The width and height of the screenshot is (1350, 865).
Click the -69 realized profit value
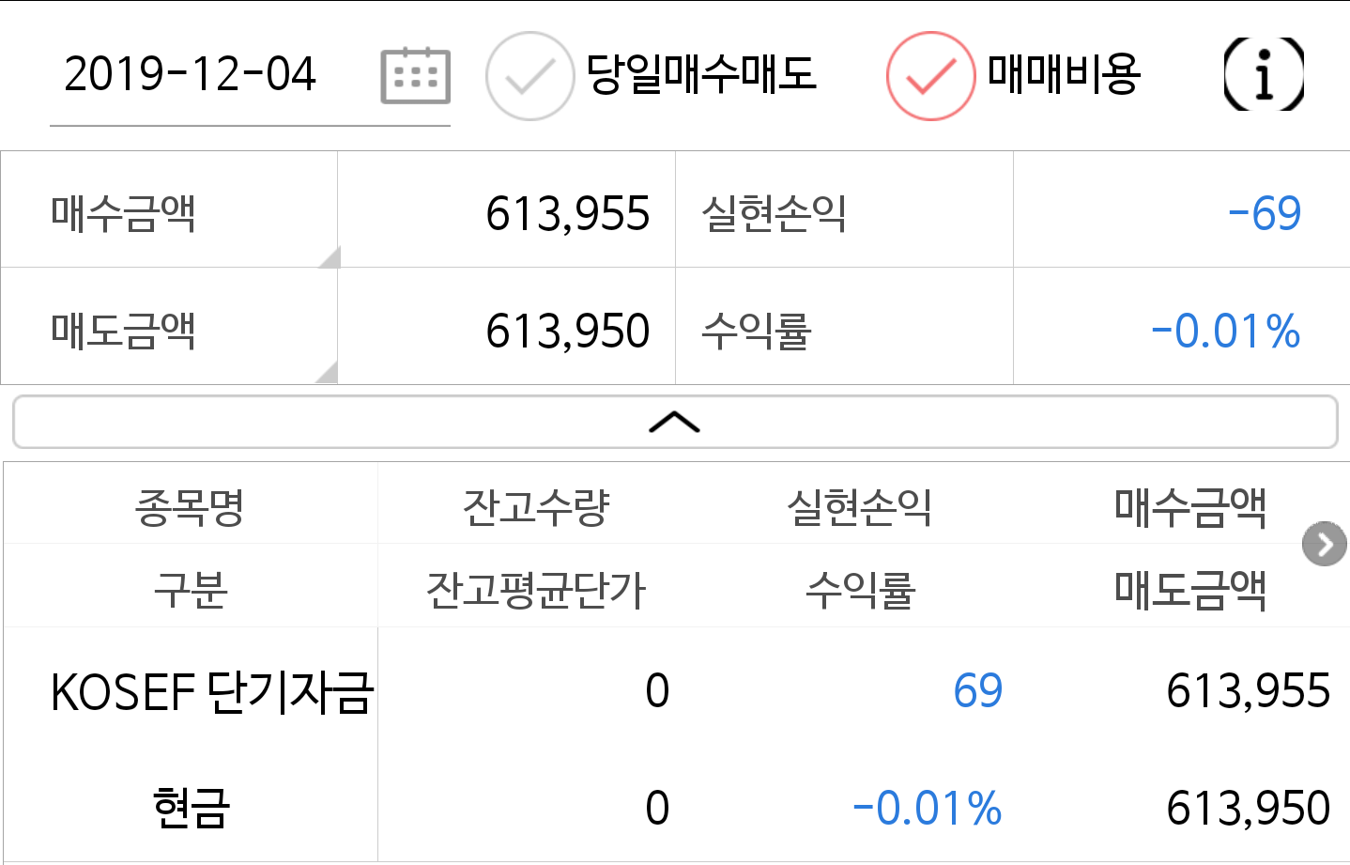coord(1264,213)
